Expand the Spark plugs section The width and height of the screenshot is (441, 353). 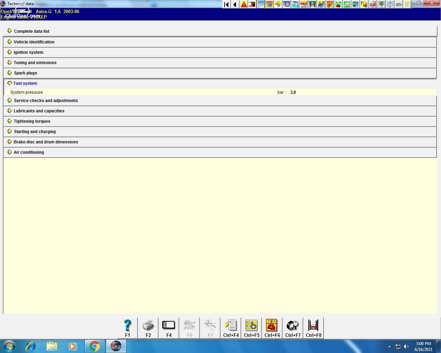[220, 73]
